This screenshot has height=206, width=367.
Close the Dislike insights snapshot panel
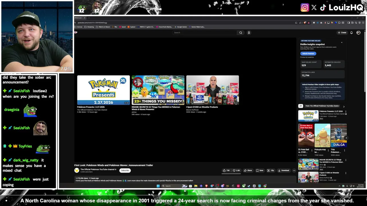(x=342, y=42)
